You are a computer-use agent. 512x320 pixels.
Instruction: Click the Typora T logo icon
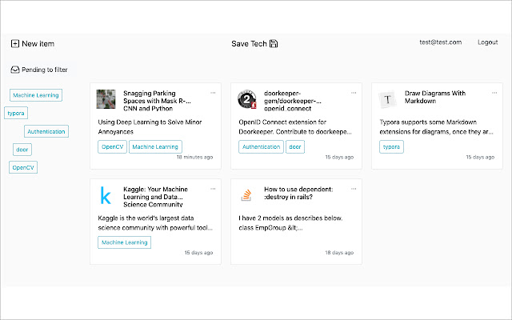[388, 100]
